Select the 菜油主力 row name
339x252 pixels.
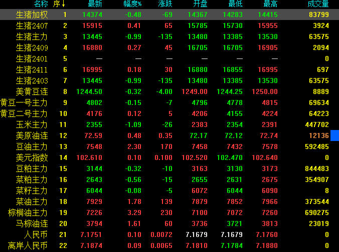pyautogui.click(x=32, y=201)
